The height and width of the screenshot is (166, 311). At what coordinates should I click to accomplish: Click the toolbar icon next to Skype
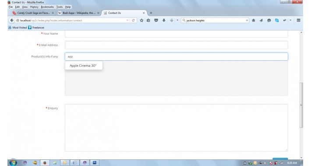285,21
